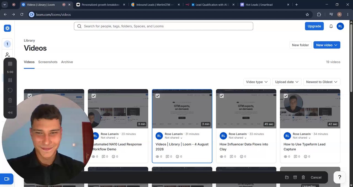353x187 pixels.
Task: Switch to the Hot Leads Smartlead browser tab
Action: 265,5
